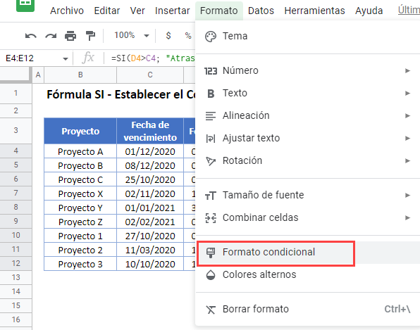Click date cell 11/03/2020
Viewport: 420px width, 330px height.
tap(150, 250)
